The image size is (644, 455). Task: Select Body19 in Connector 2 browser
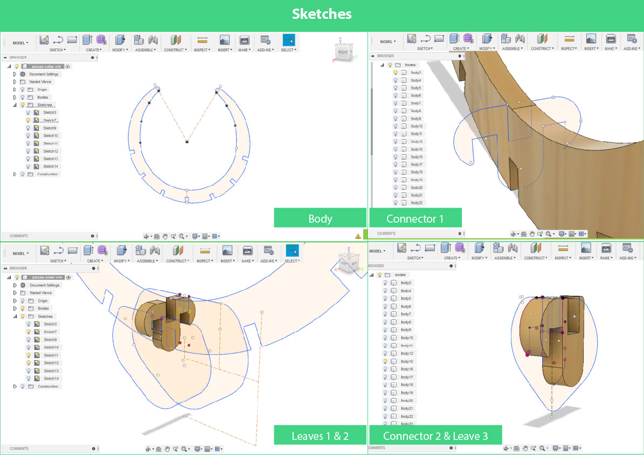[x=407, y=392]
